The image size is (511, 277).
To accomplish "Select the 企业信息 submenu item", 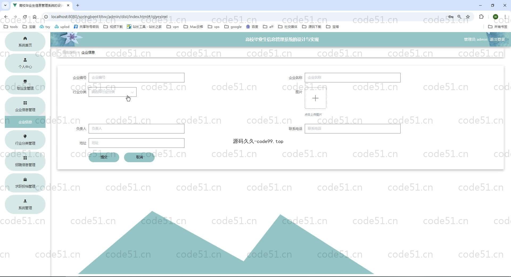I will (25, 122).
